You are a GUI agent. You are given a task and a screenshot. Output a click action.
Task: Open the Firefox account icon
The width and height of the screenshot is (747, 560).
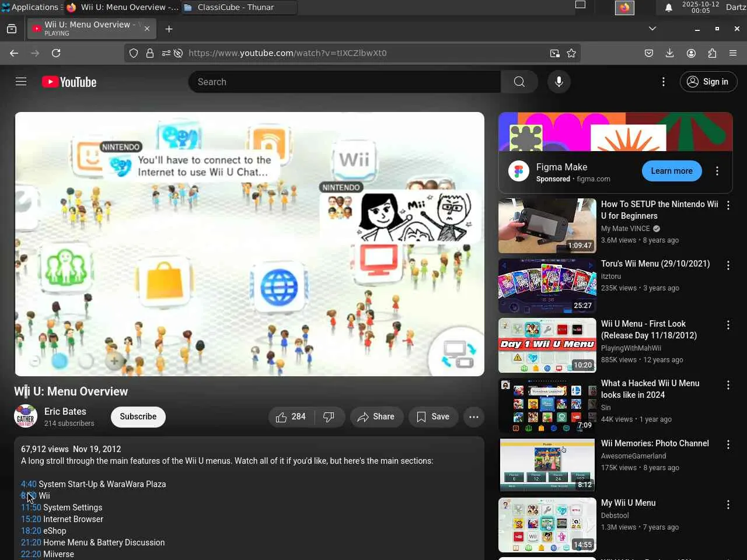(691, 53)
